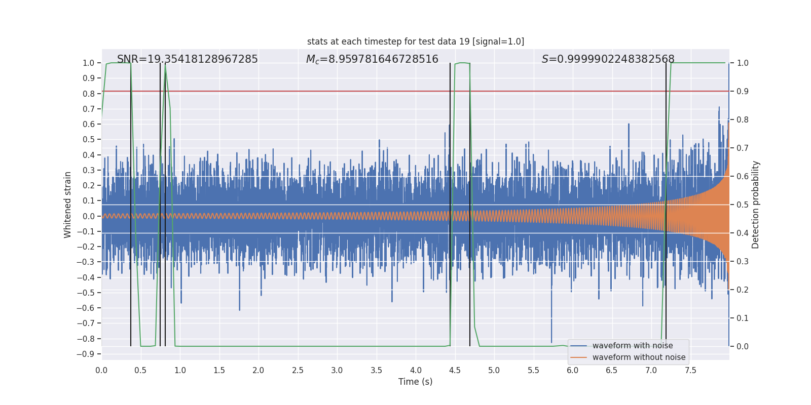The width and height of the screenshot is (811, 405).
Task: Select the 0.0 tick on the Detection probability axis
Action: pos(743,346)
